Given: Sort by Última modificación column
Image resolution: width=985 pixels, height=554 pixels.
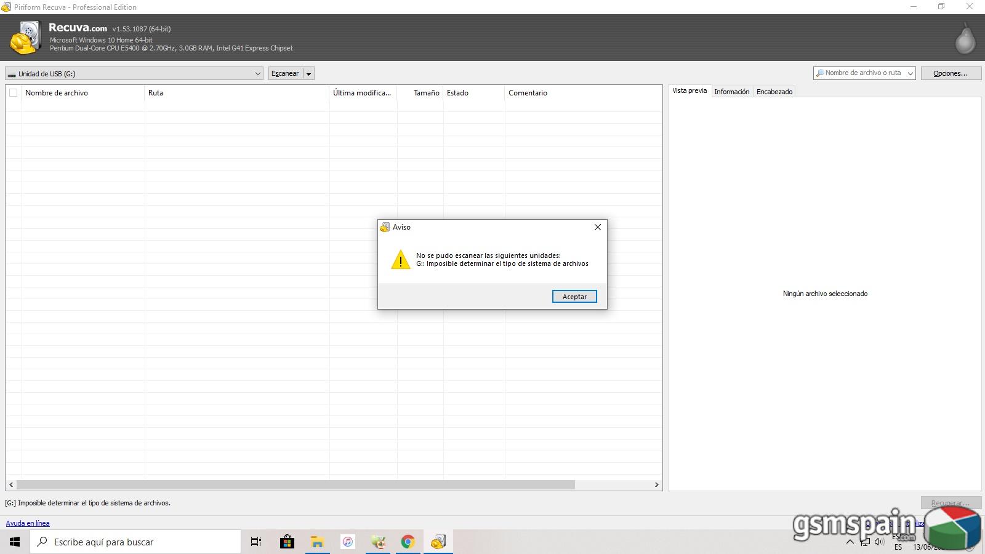Looking at the screenshot, I should [x=363, y=93].
